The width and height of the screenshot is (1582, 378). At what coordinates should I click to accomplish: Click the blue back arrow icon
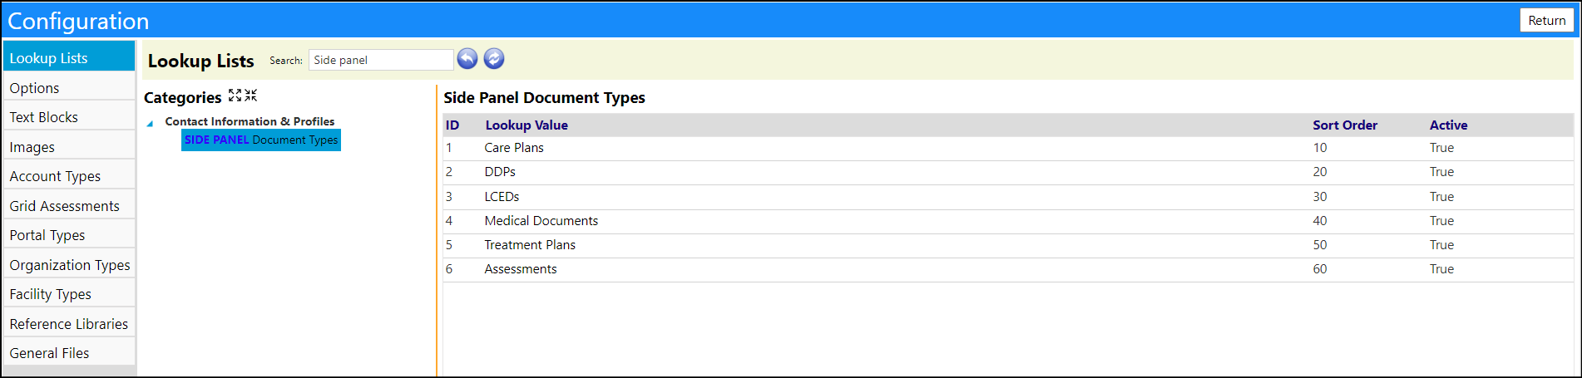tap(467, 59)
